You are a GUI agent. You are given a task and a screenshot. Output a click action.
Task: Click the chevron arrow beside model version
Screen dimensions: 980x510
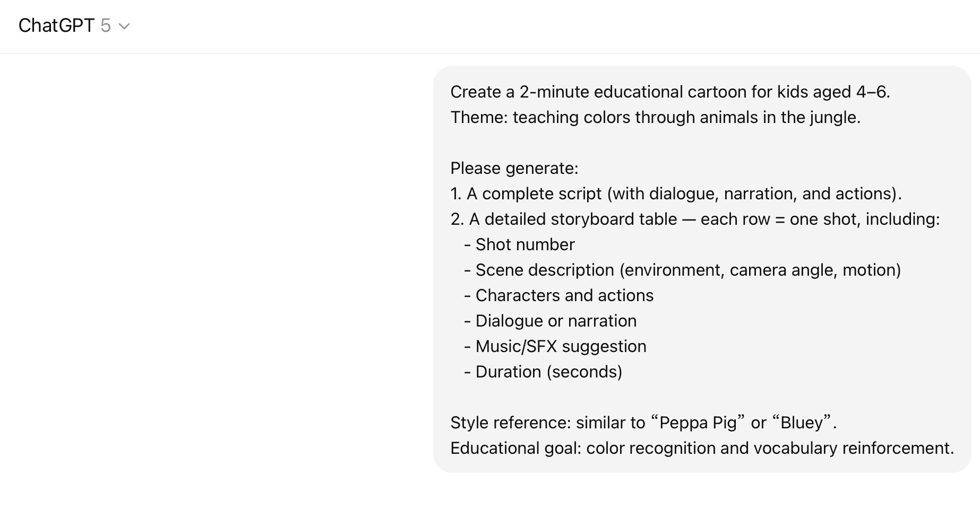[124, 26]
